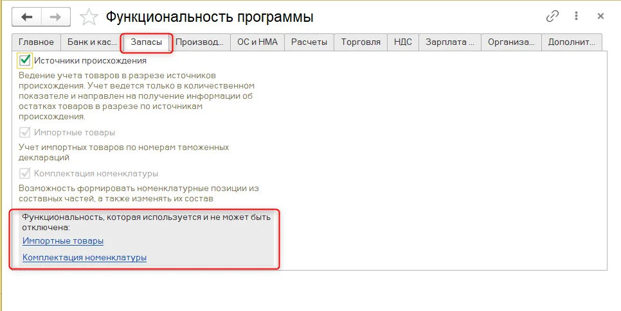621x311 pixels.
Task: Click text 'Возможность формировать номенклатурные позиции из'
Action: click(x=139, y=189)
